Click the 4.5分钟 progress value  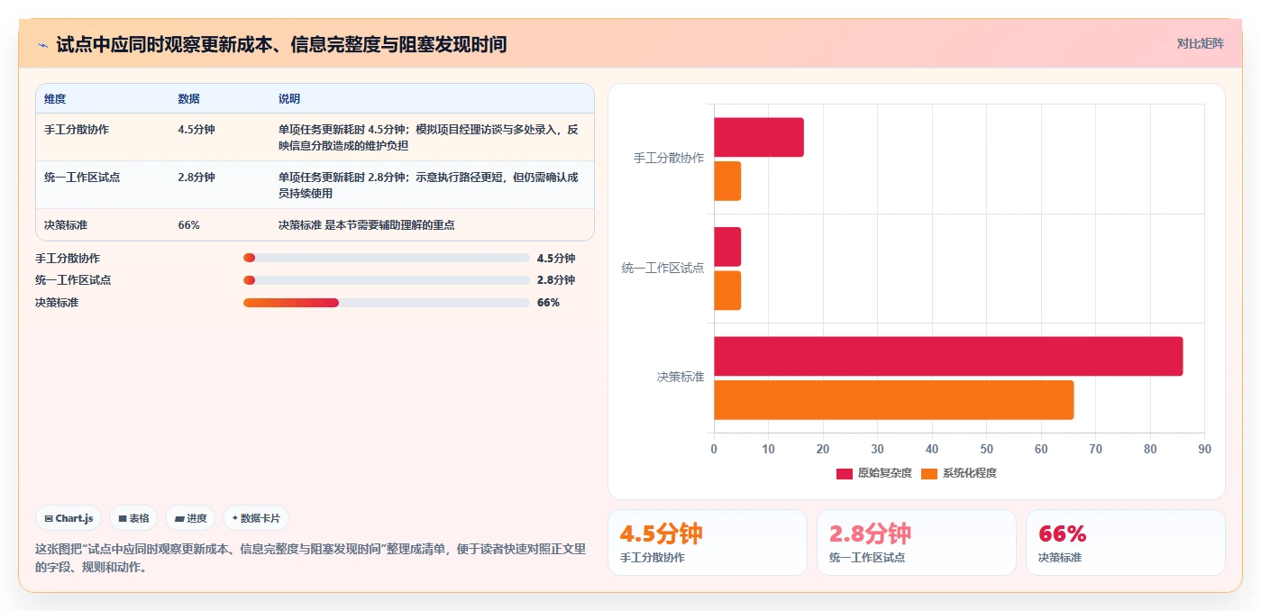pos(556,258)
